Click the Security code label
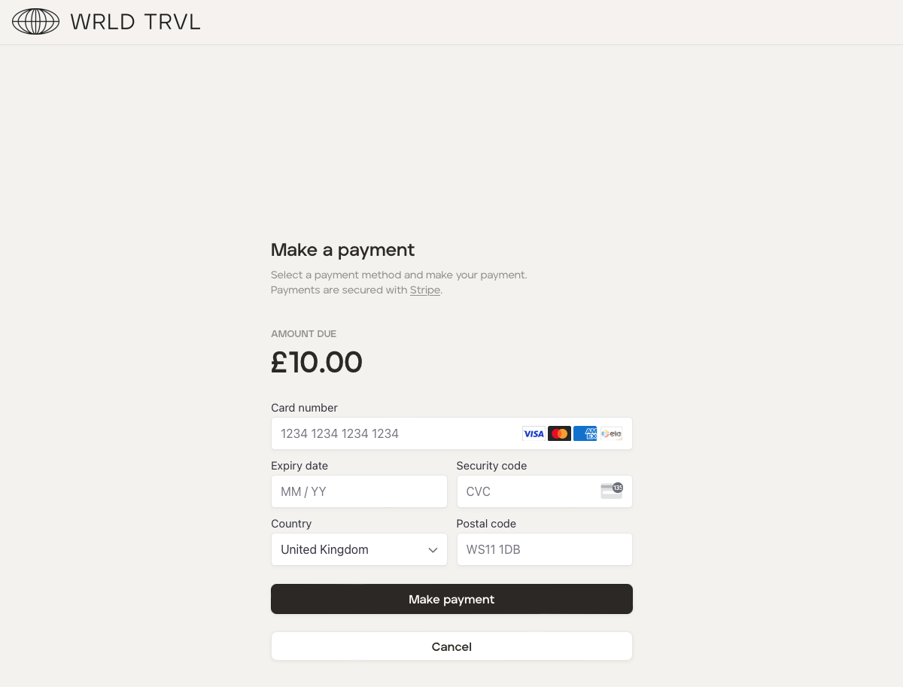This screenshot has height=687, width=903. tap(491, 466)
